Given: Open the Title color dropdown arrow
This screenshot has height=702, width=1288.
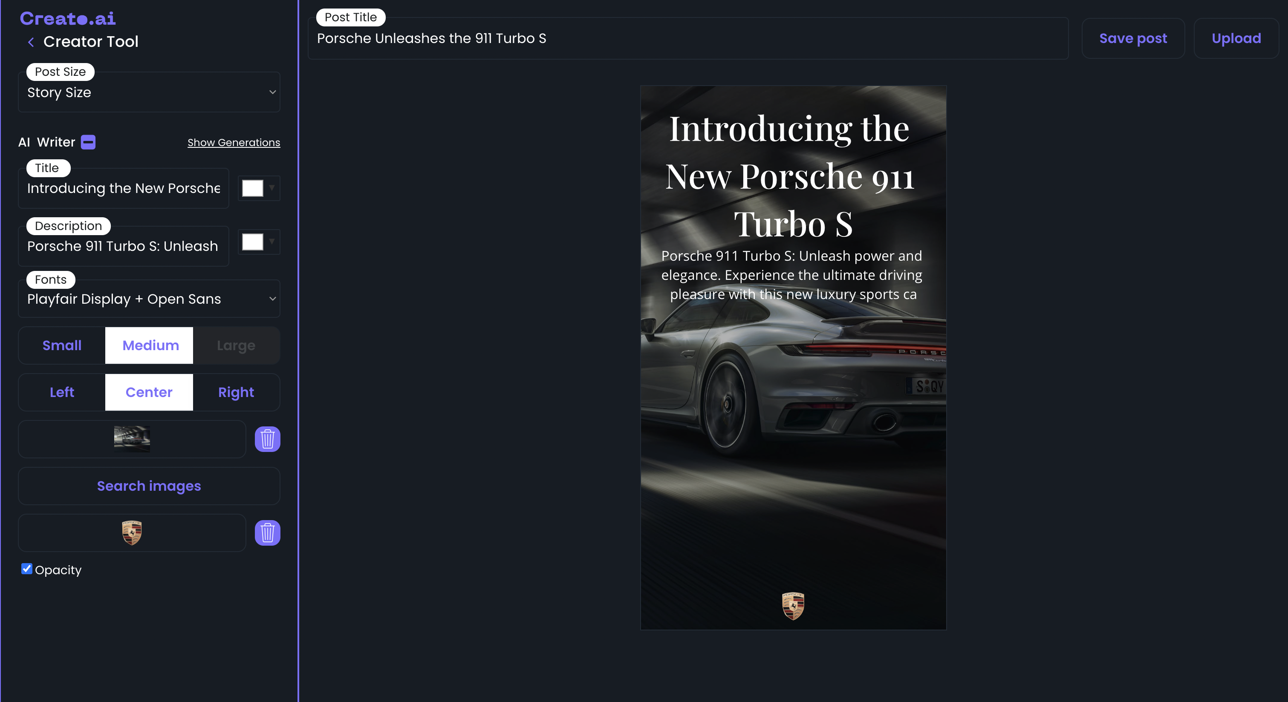Looking at the screenshot, I should coord(272,188).
